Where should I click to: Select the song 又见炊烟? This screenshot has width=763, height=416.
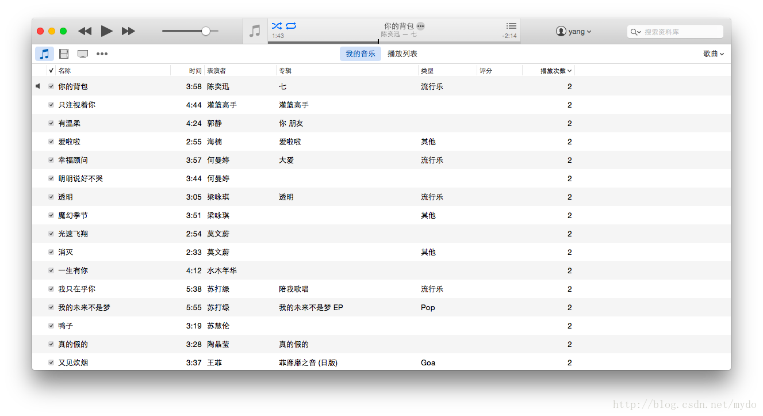[x=73, y=362]
